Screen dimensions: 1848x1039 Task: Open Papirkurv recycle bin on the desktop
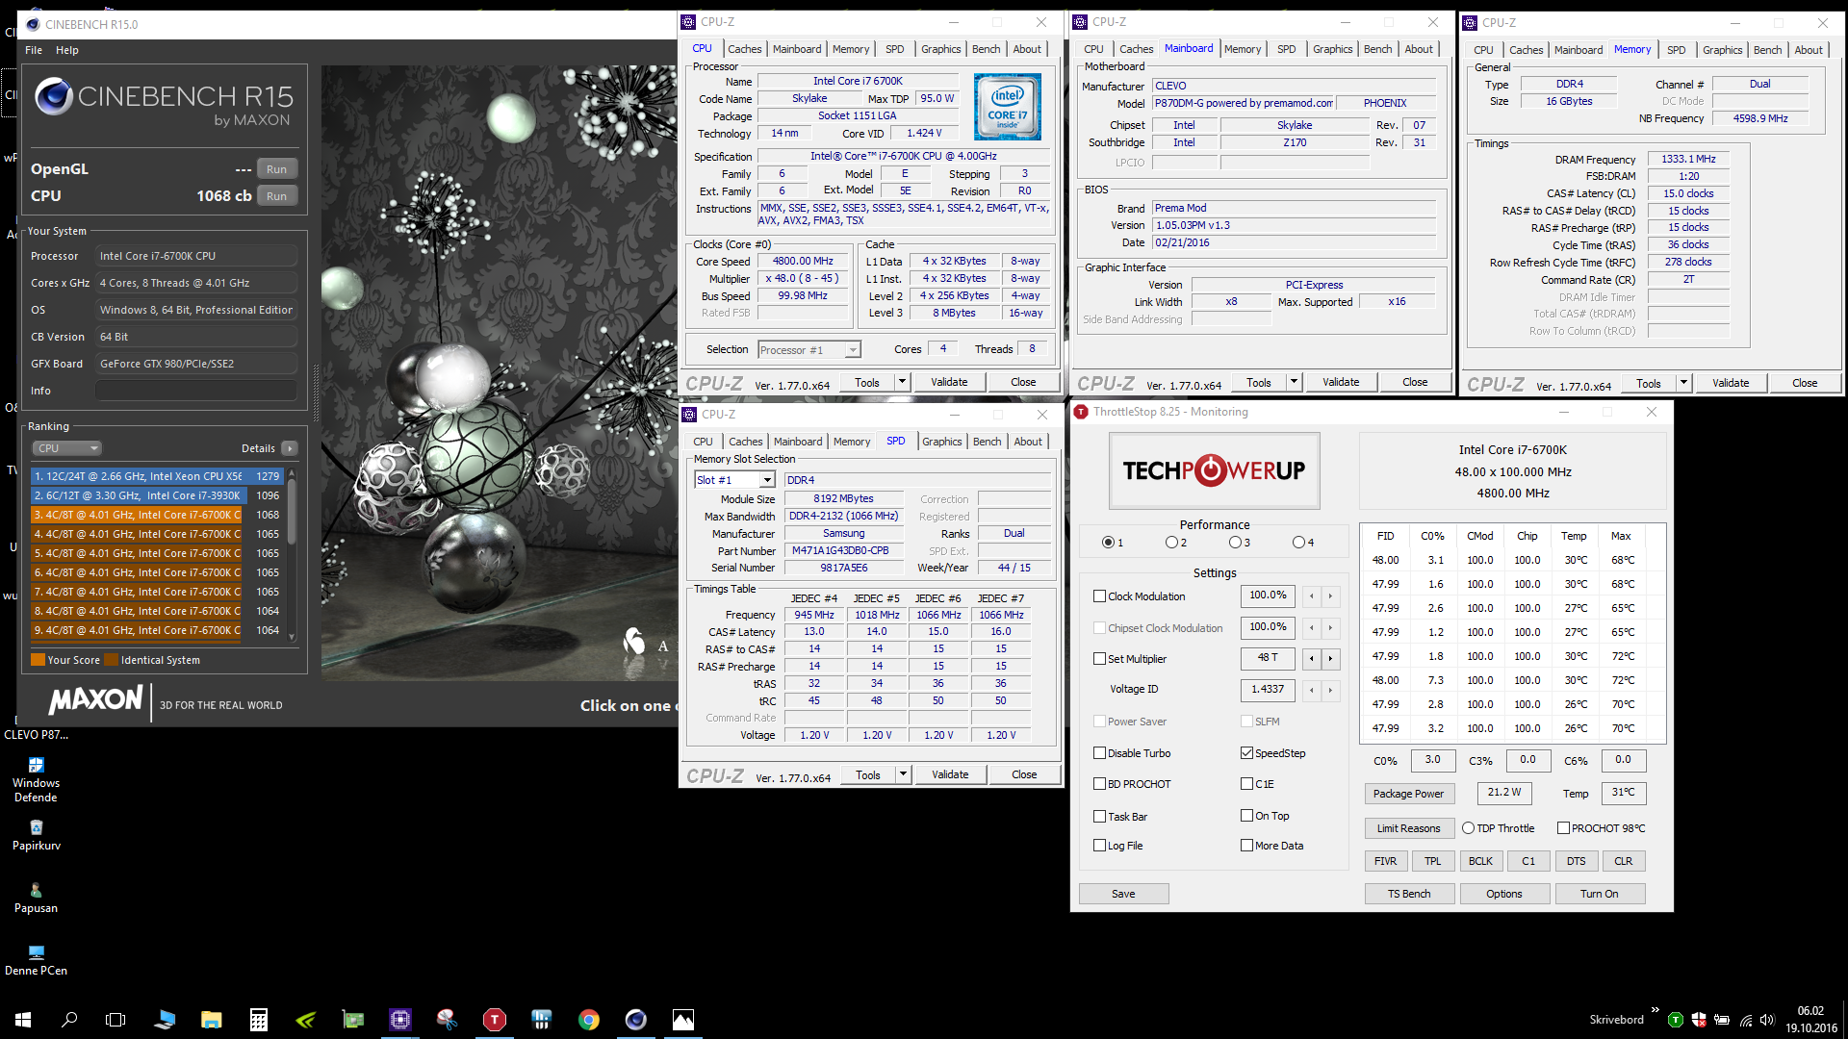pyautogui.click(x=36, y=836)
